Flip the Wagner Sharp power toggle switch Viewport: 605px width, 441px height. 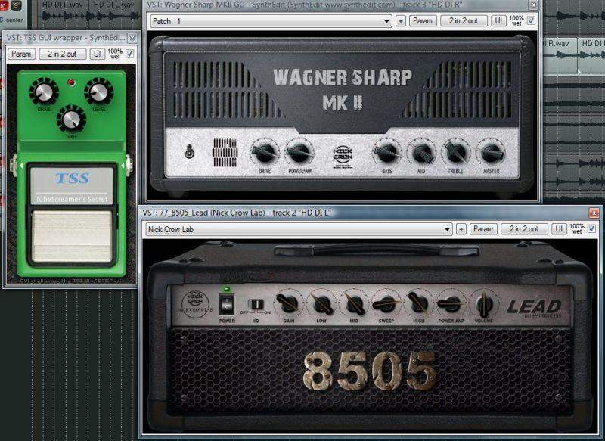(x=189, y=151)
